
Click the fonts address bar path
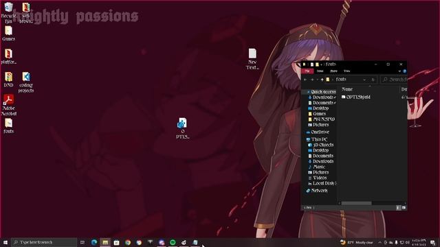[x=341, y=80]
